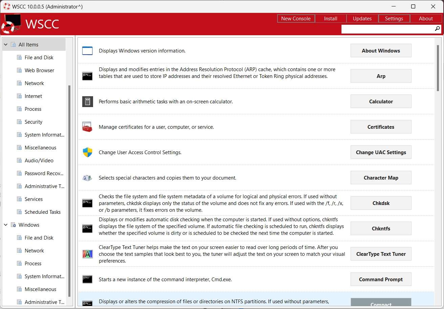Select System Information under All Items
Viewport: 444px width, 309px height.
44,135
